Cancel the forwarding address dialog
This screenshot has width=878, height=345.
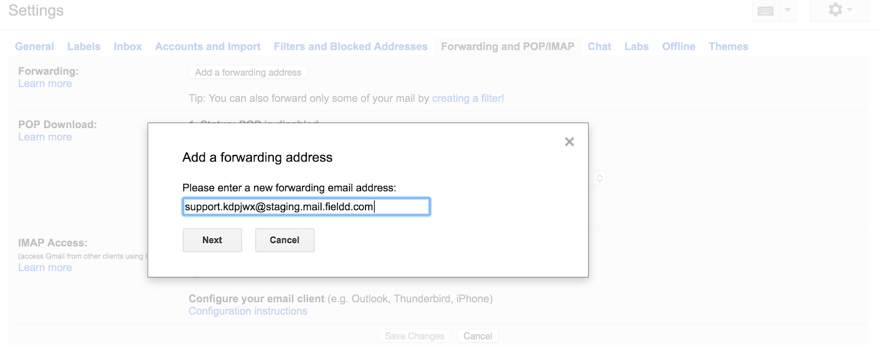pyautogui.click(x=284, y=240)
